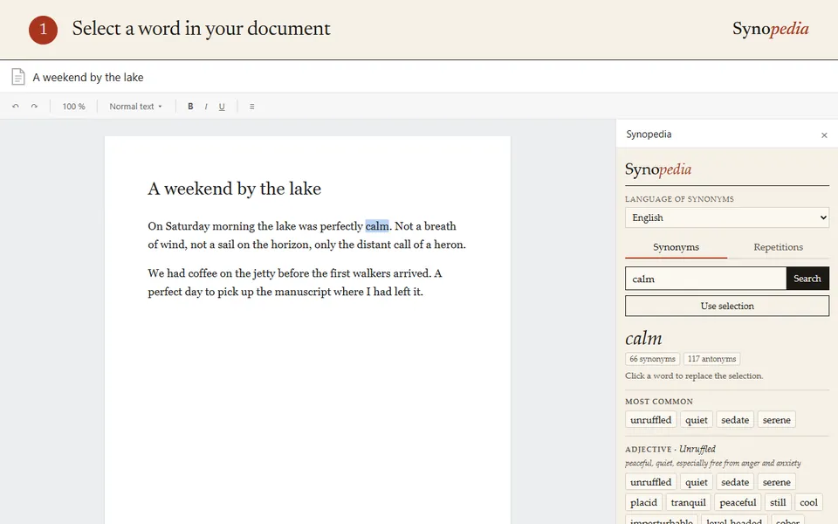Switch to the Repetitions tab
The image size is (838, 524).
(x=778, y=247)
